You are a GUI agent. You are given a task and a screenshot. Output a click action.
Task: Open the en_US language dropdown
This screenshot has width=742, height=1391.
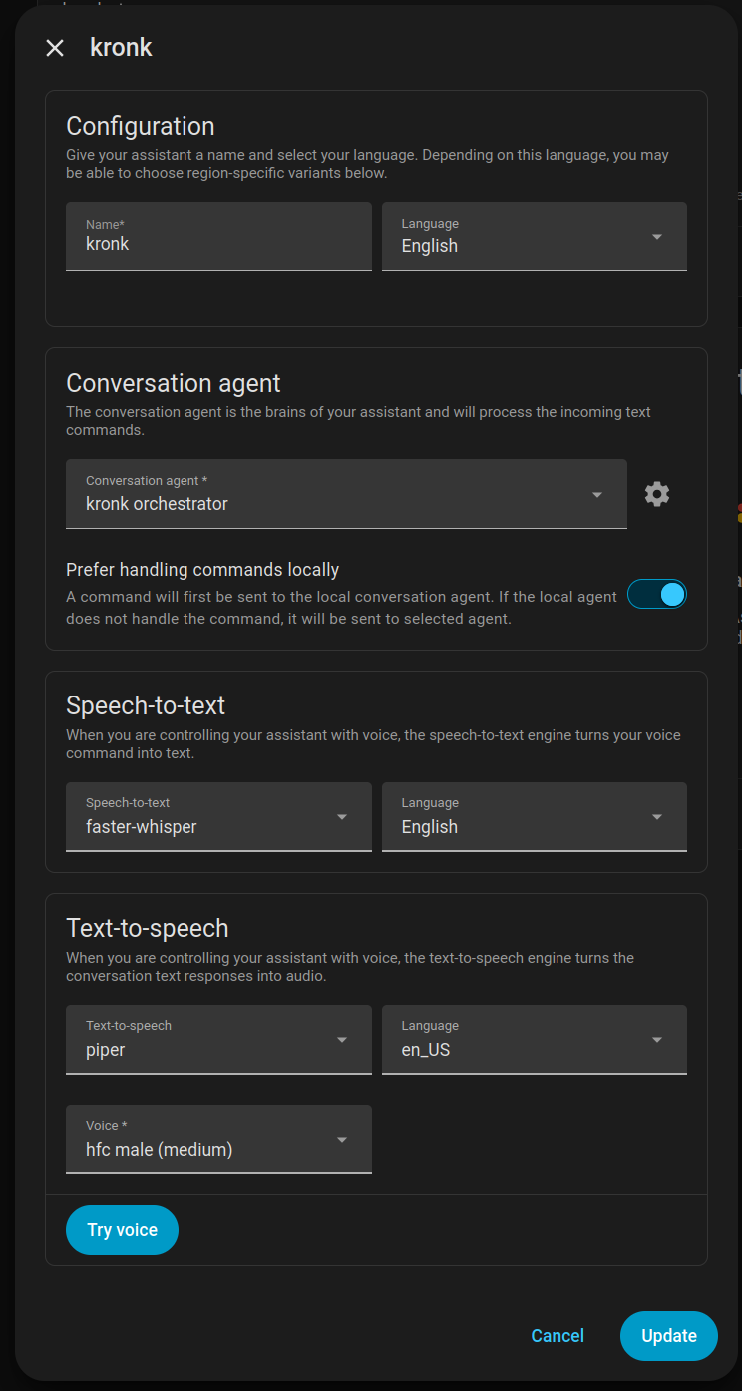(x=535, y=1040)
